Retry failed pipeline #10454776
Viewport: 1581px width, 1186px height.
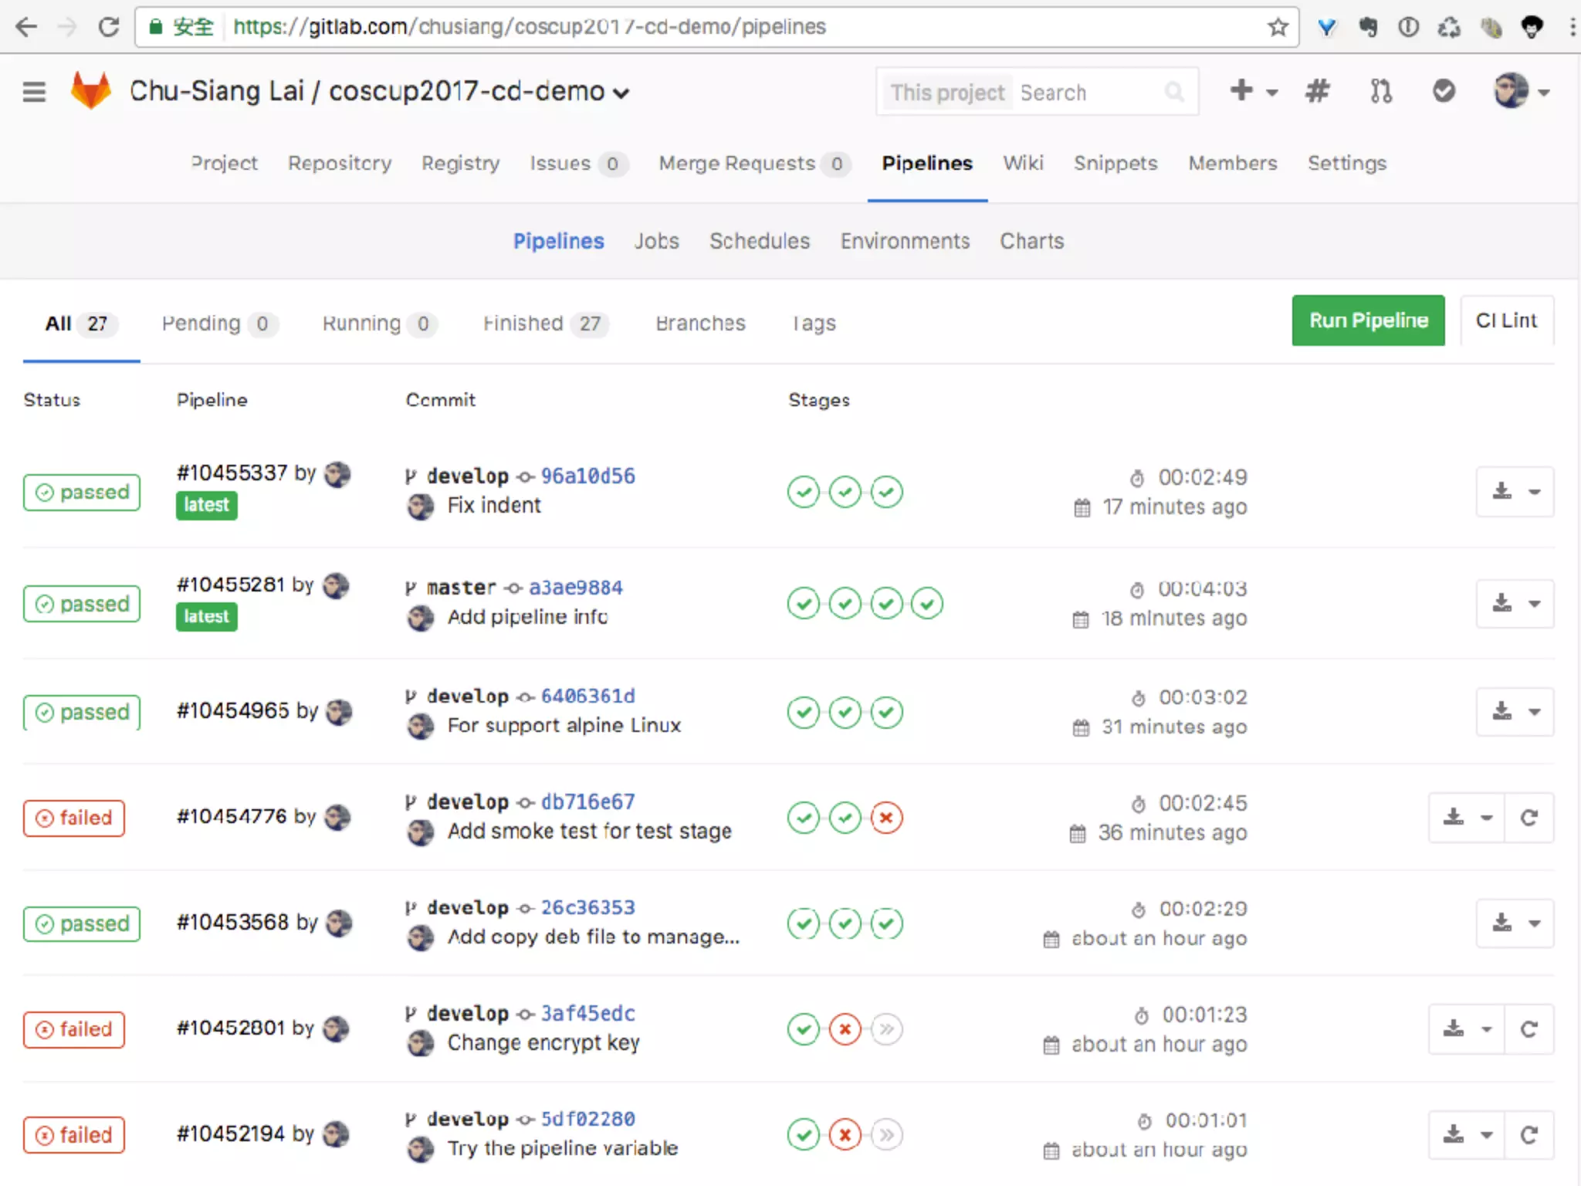pos(1529,818)
